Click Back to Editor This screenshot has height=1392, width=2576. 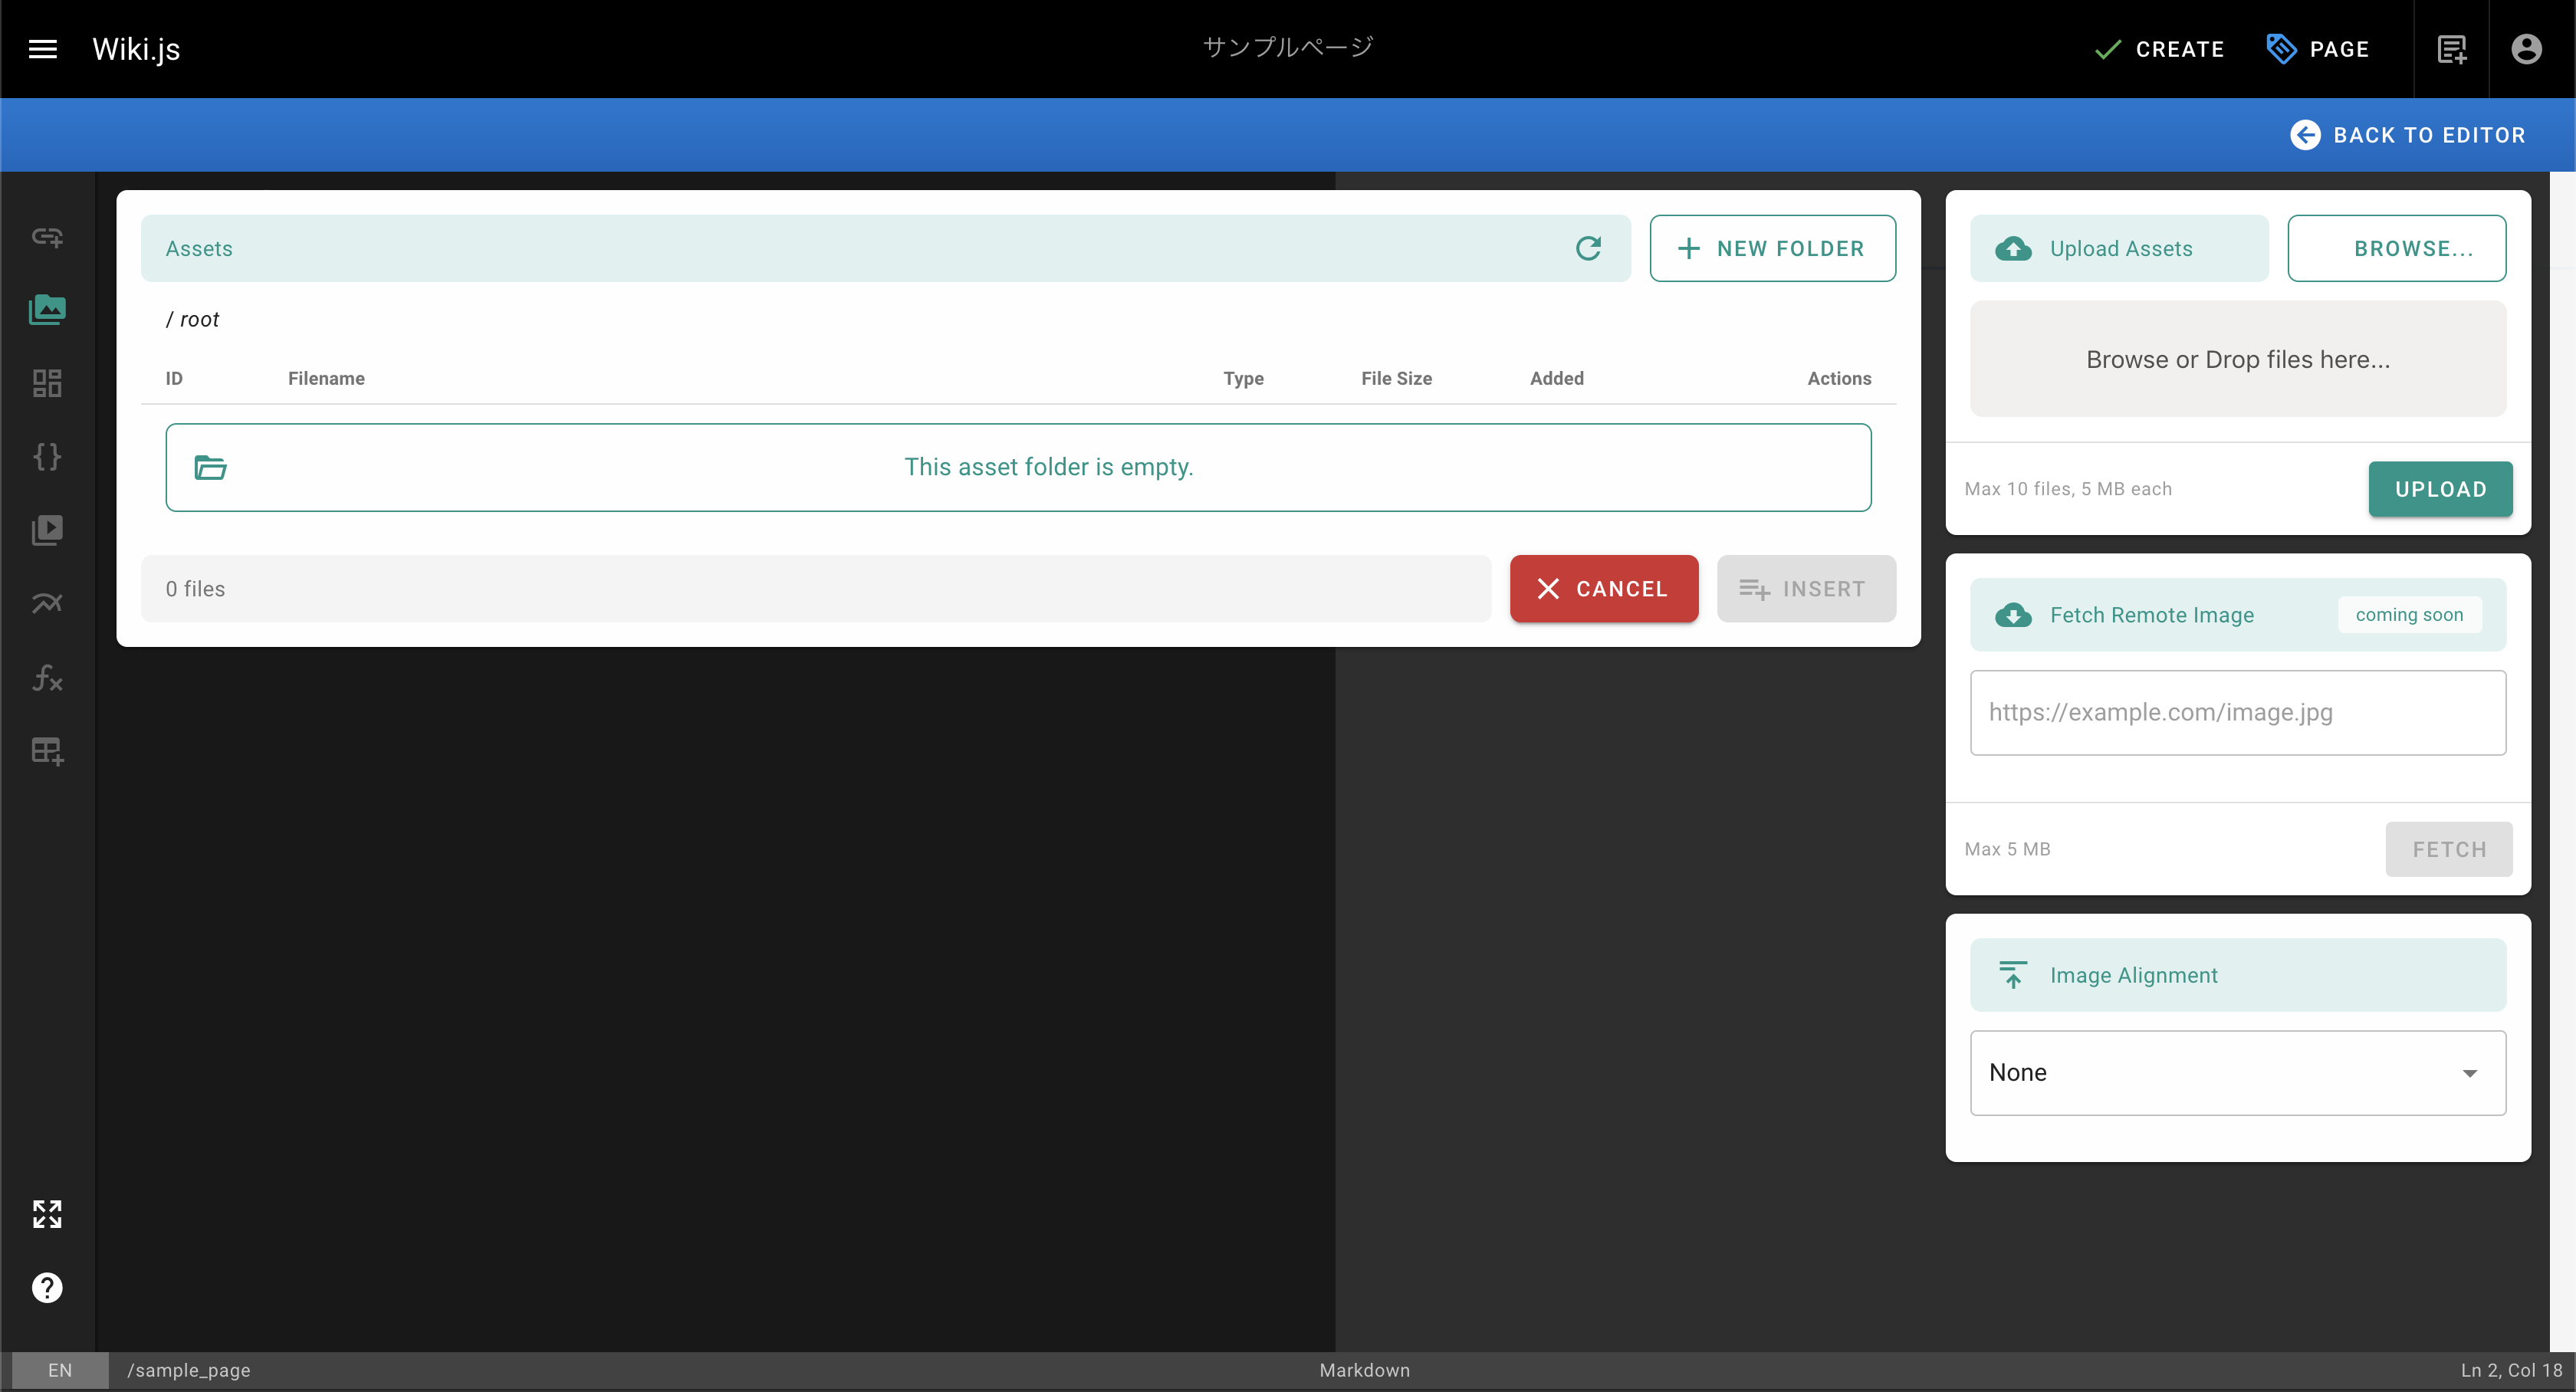pyautogui.click(x=2408, y=135)
